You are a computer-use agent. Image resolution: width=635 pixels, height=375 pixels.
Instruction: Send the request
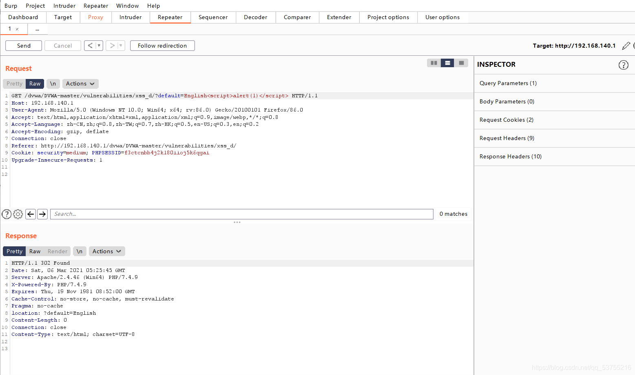(24, 46)
